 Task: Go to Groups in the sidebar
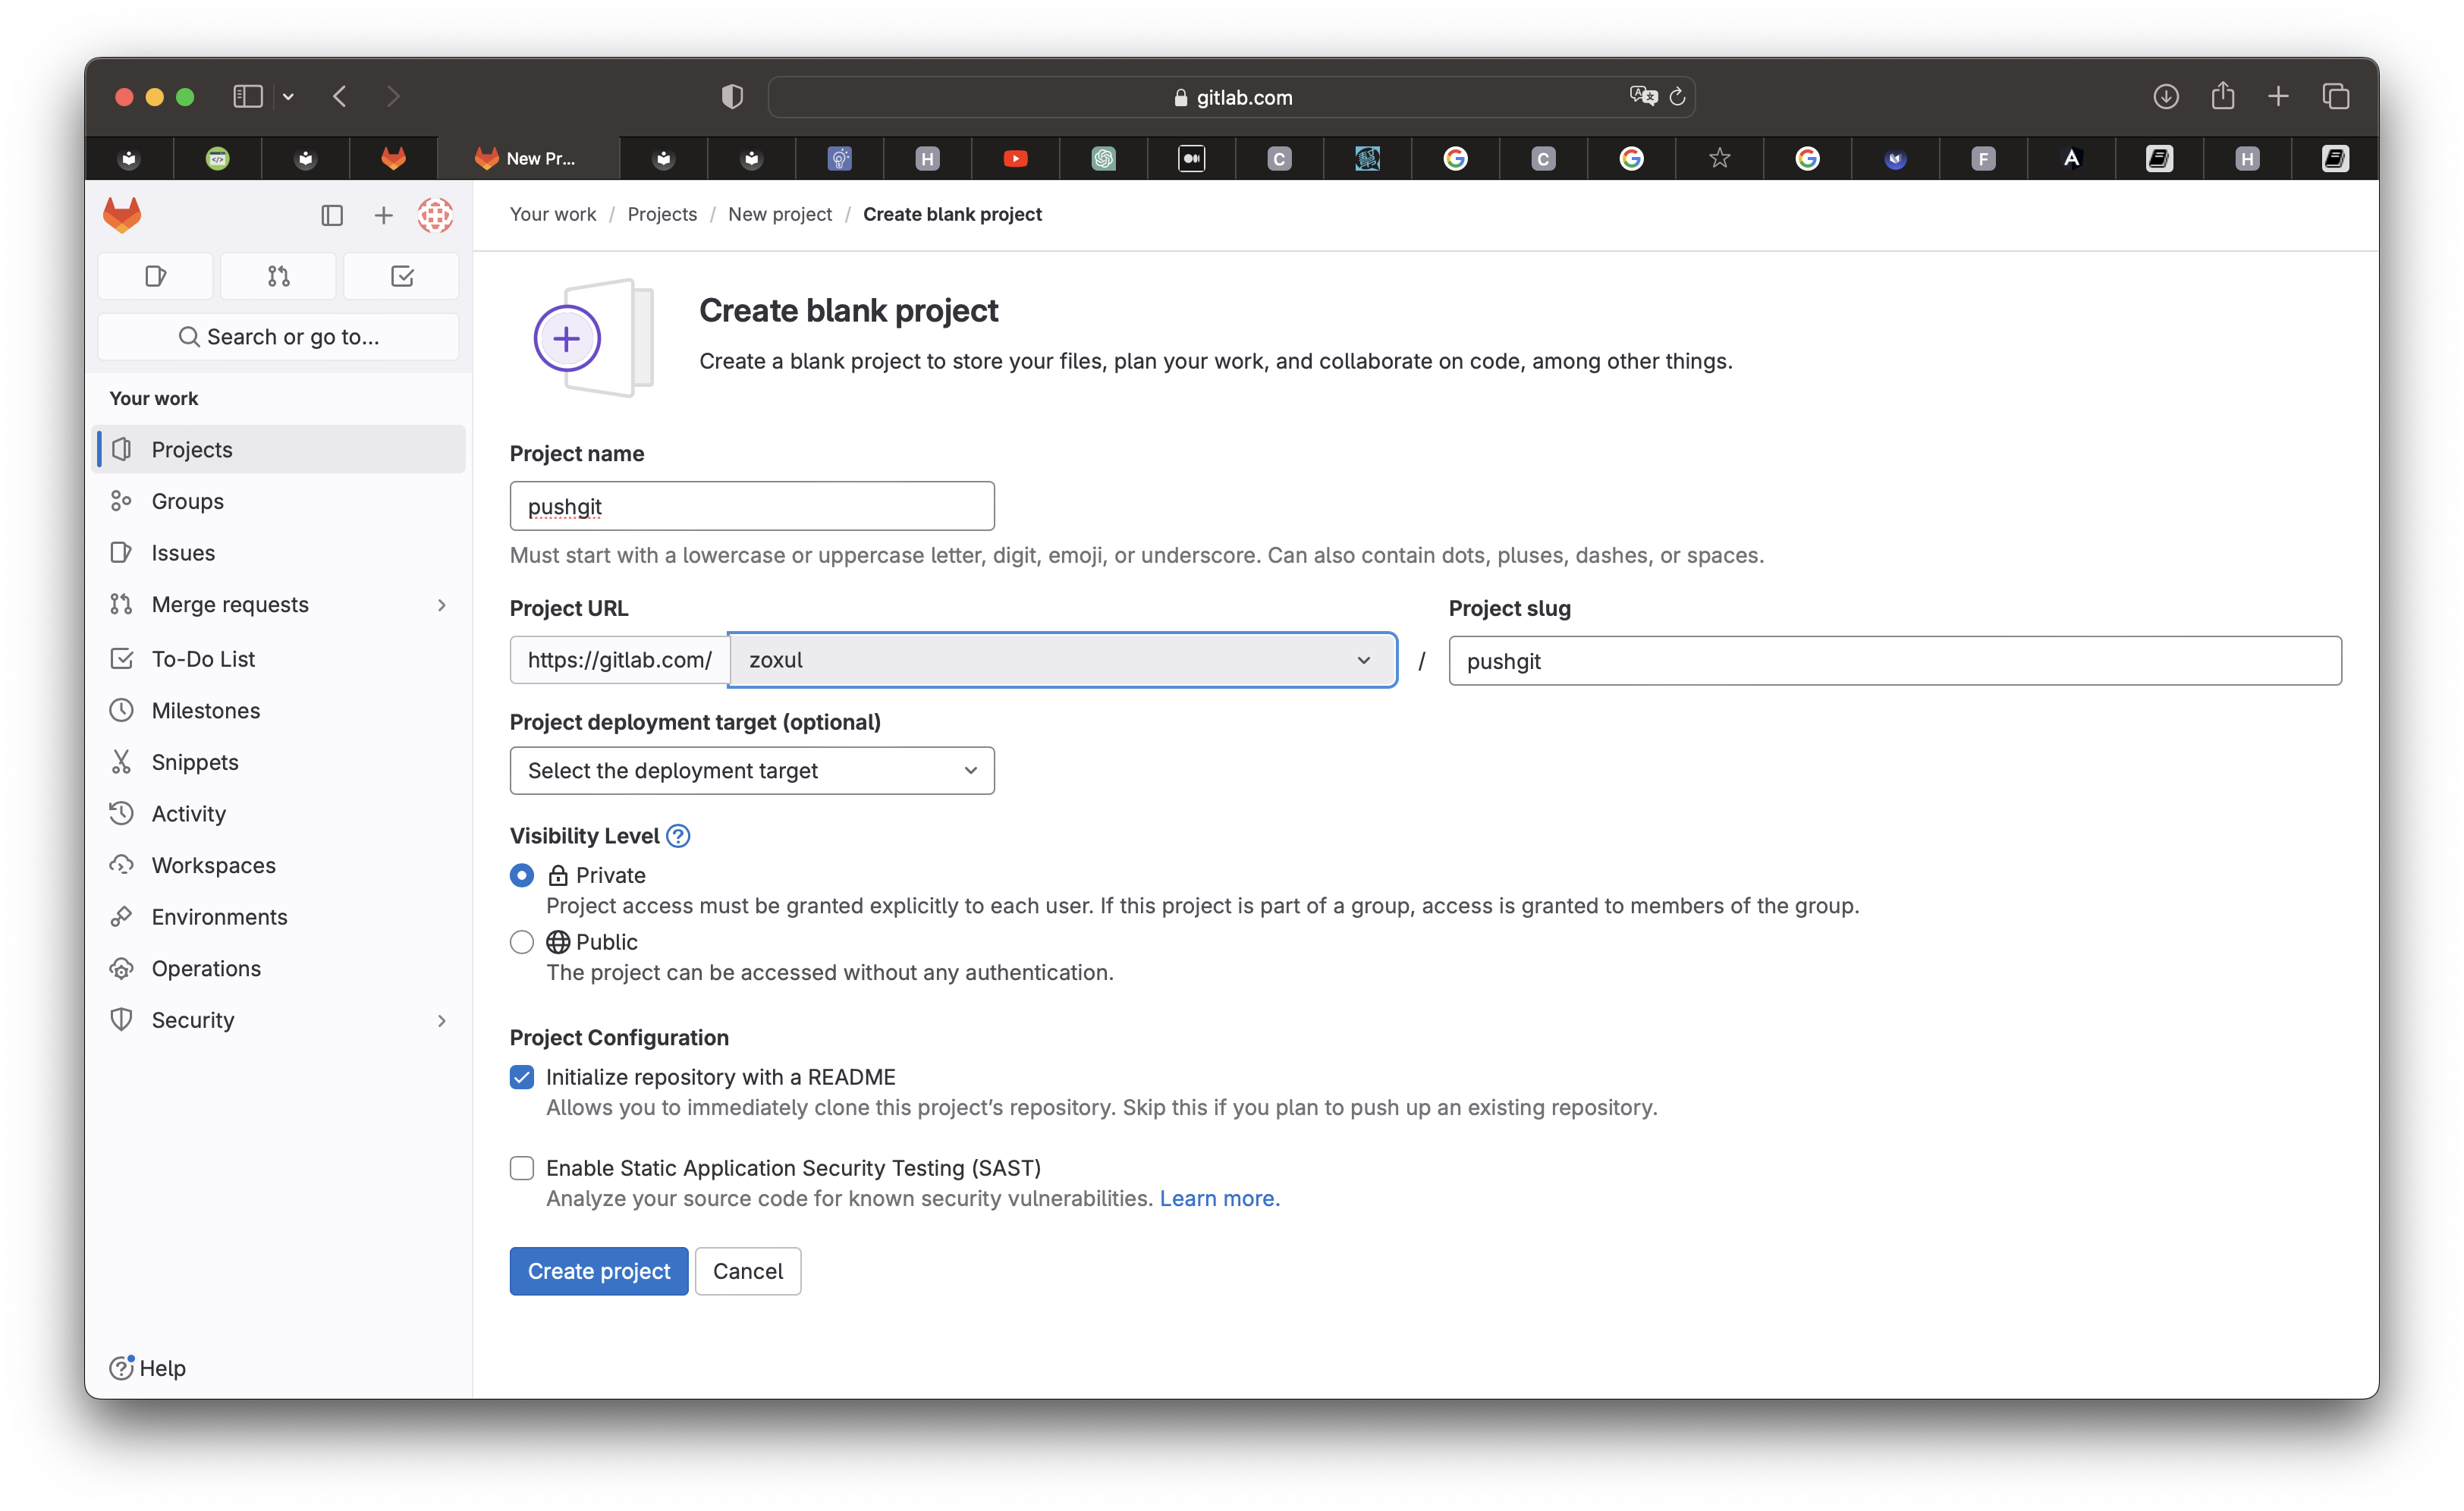pos(187,501)
